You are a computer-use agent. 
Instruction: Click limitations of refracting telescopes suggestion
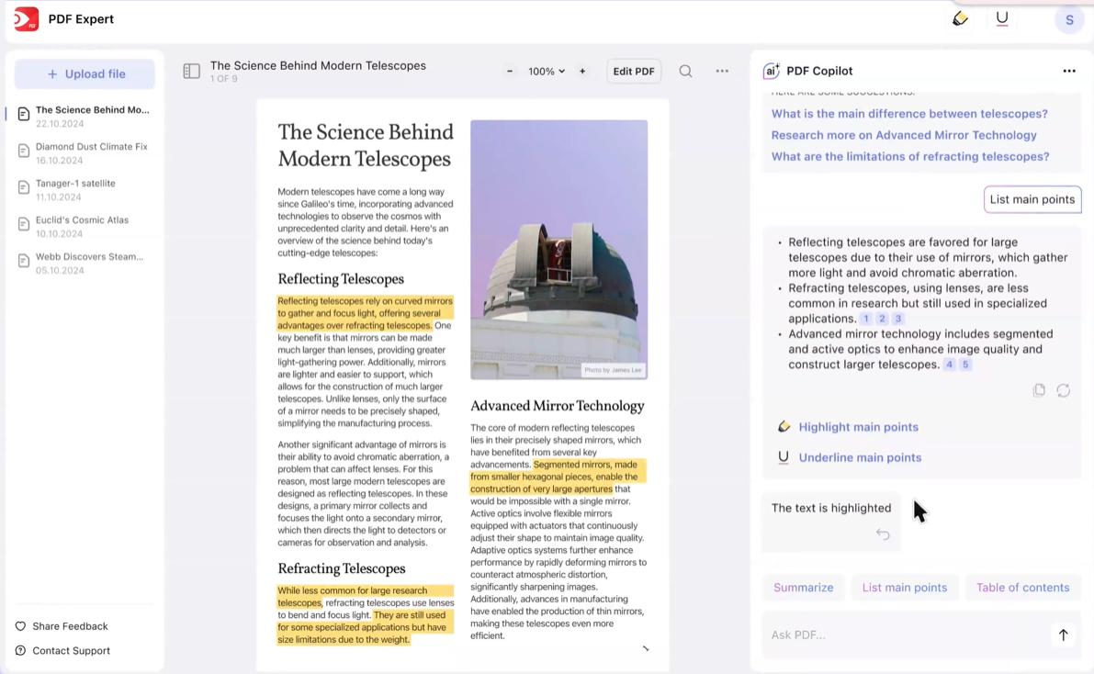909,157
